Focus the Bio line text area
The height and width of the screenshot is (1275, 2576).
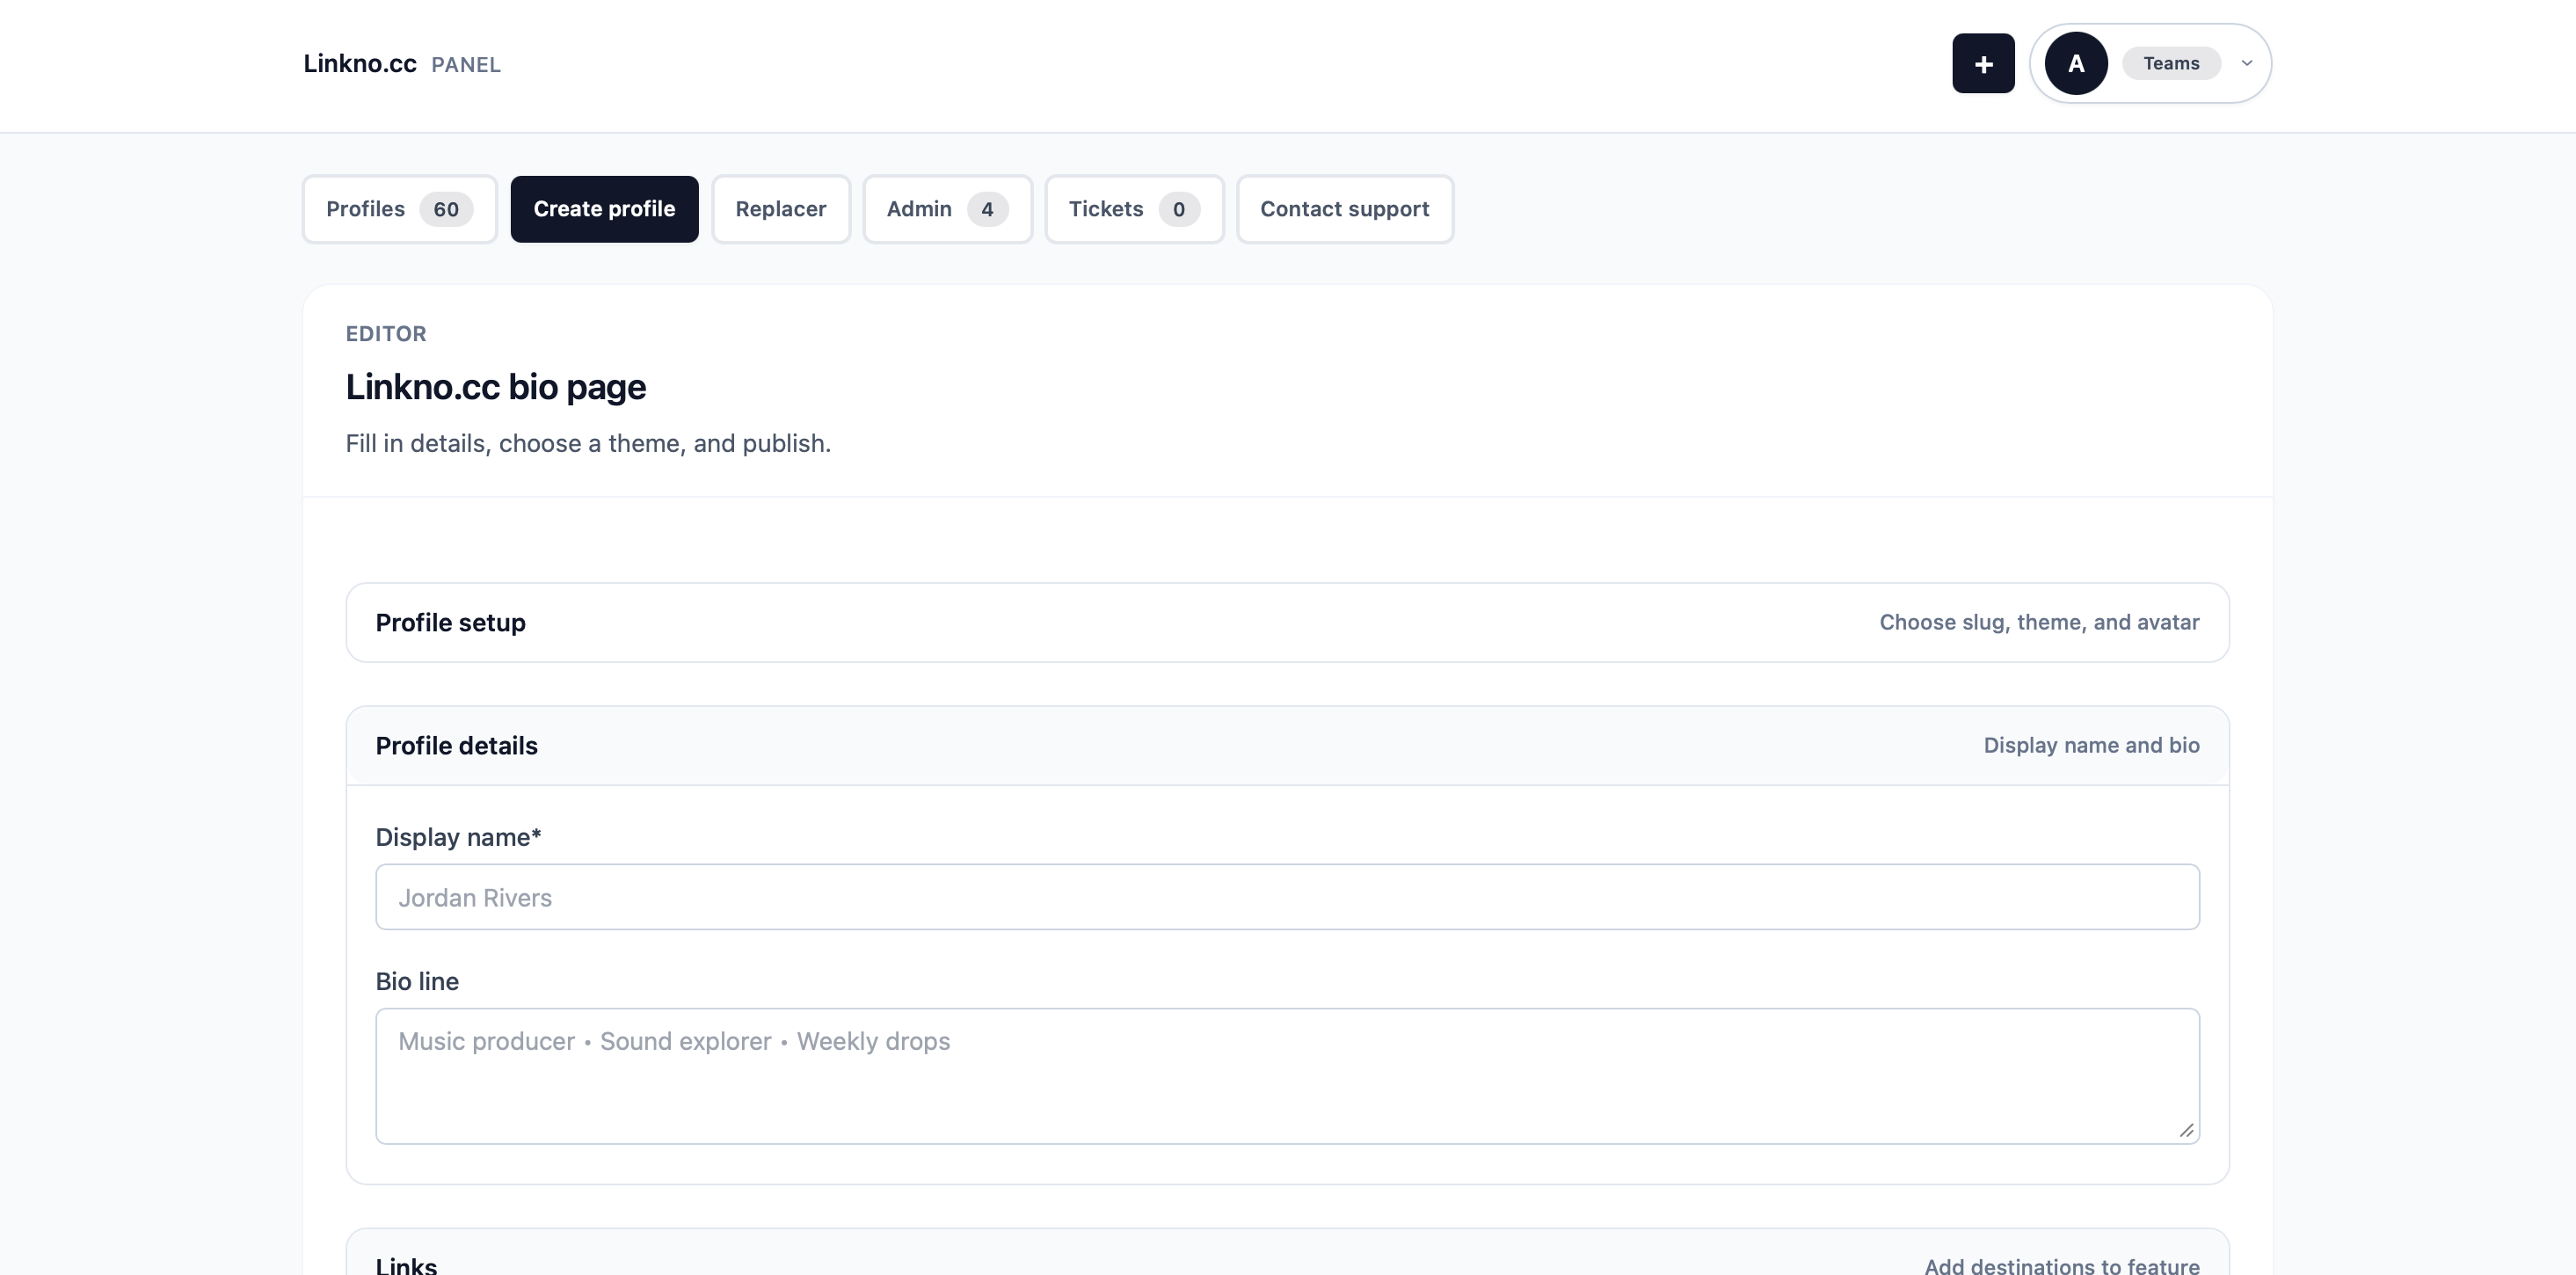coord(1287,1075)
